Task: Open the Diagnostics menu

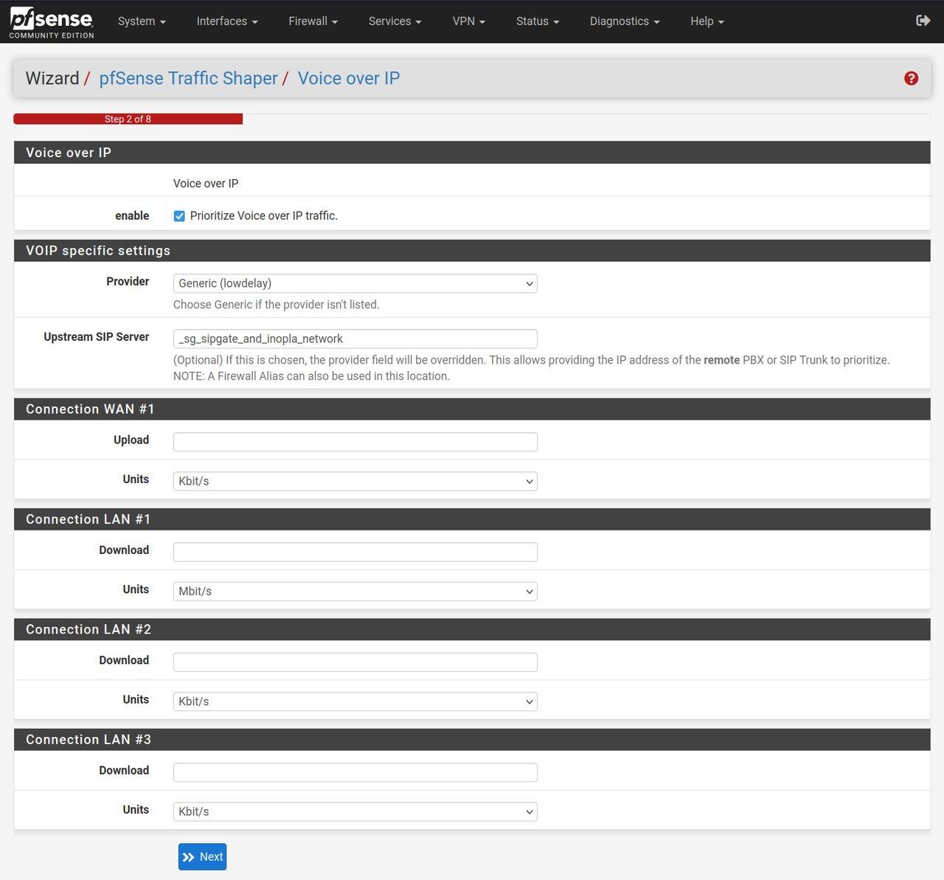Action: coord(625,21)
